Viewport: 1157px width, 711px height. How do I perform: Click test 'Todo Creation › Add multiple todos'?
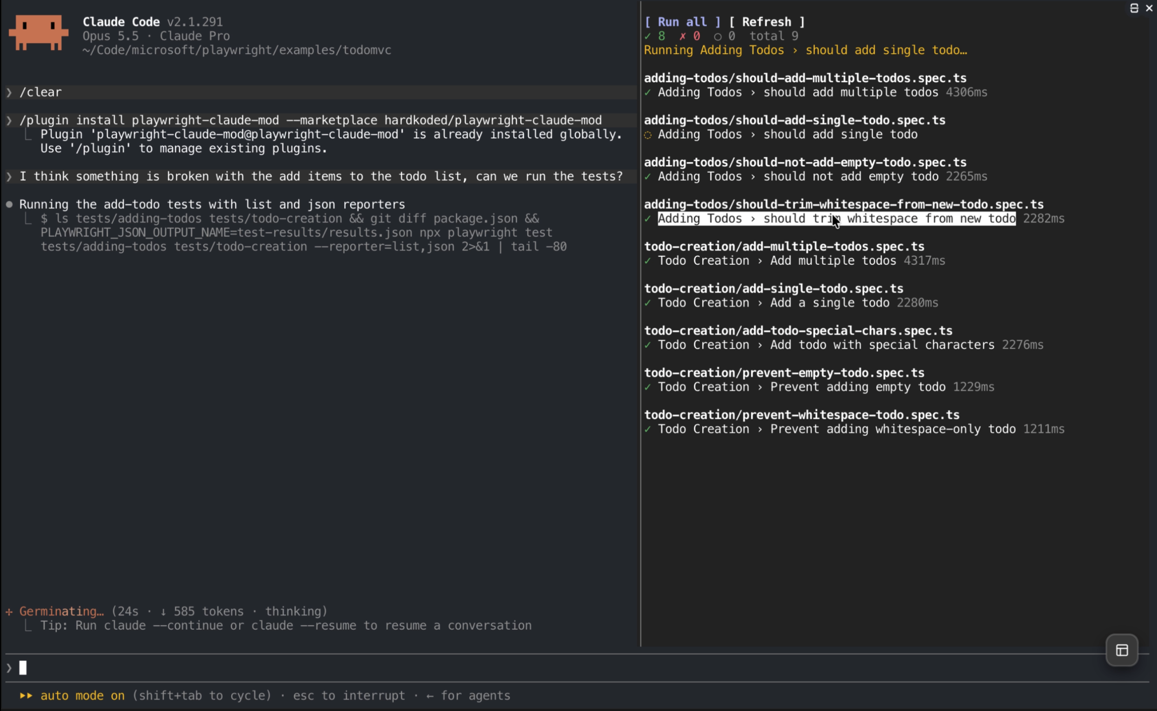pyautogui.click(x=777, y=261)
